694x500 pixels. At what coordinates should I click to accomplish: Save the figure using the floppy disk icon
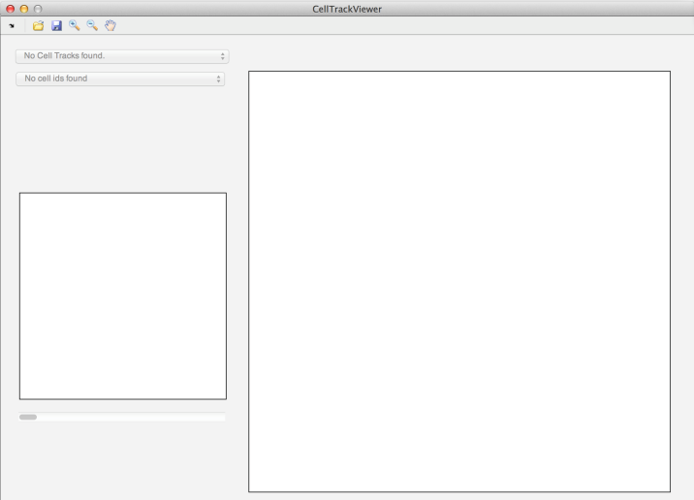point(56,25)
